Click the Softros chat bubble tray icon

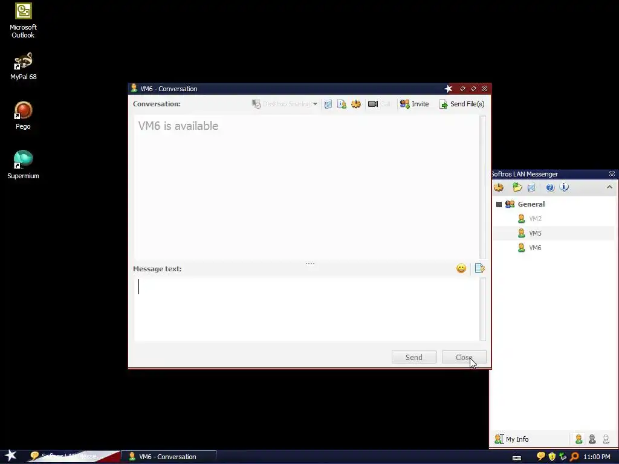[541, 457]
